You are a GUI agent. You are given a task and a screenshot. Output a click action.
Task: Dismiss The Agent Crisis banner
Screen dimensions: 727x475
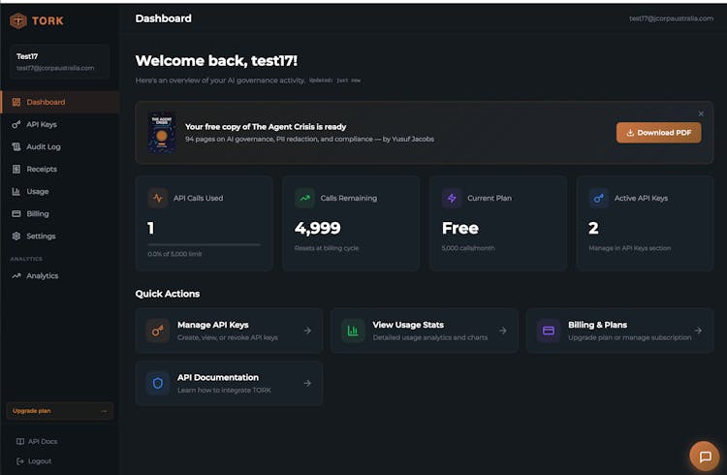point(701,113)
